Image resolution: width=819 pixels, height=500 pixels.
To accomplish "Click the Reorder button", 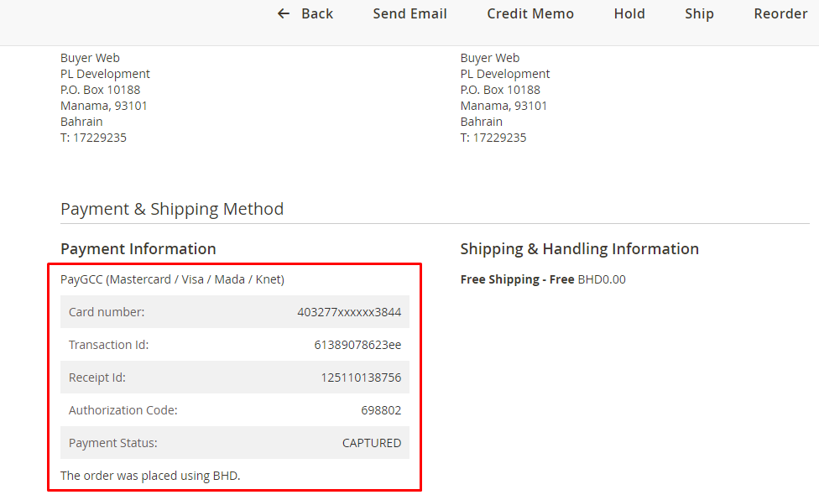I will pyautogui.click(x=780, y=13).
